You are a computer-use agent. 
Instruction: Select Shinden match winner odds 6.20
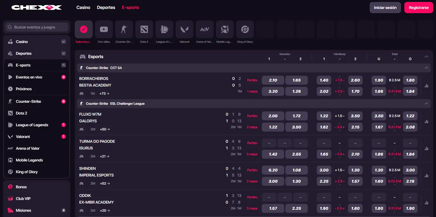point(273,170)
